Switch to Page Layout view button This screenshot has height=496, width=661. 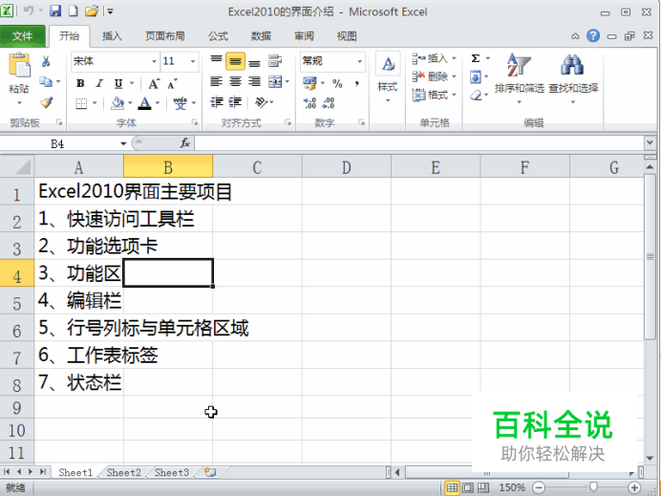click(468, 488)
